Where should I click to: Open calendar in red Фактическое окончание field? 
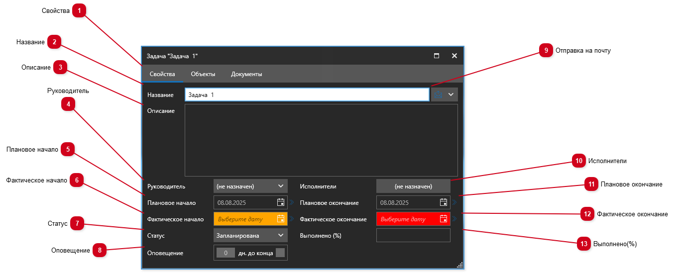[x=444, y=219]
